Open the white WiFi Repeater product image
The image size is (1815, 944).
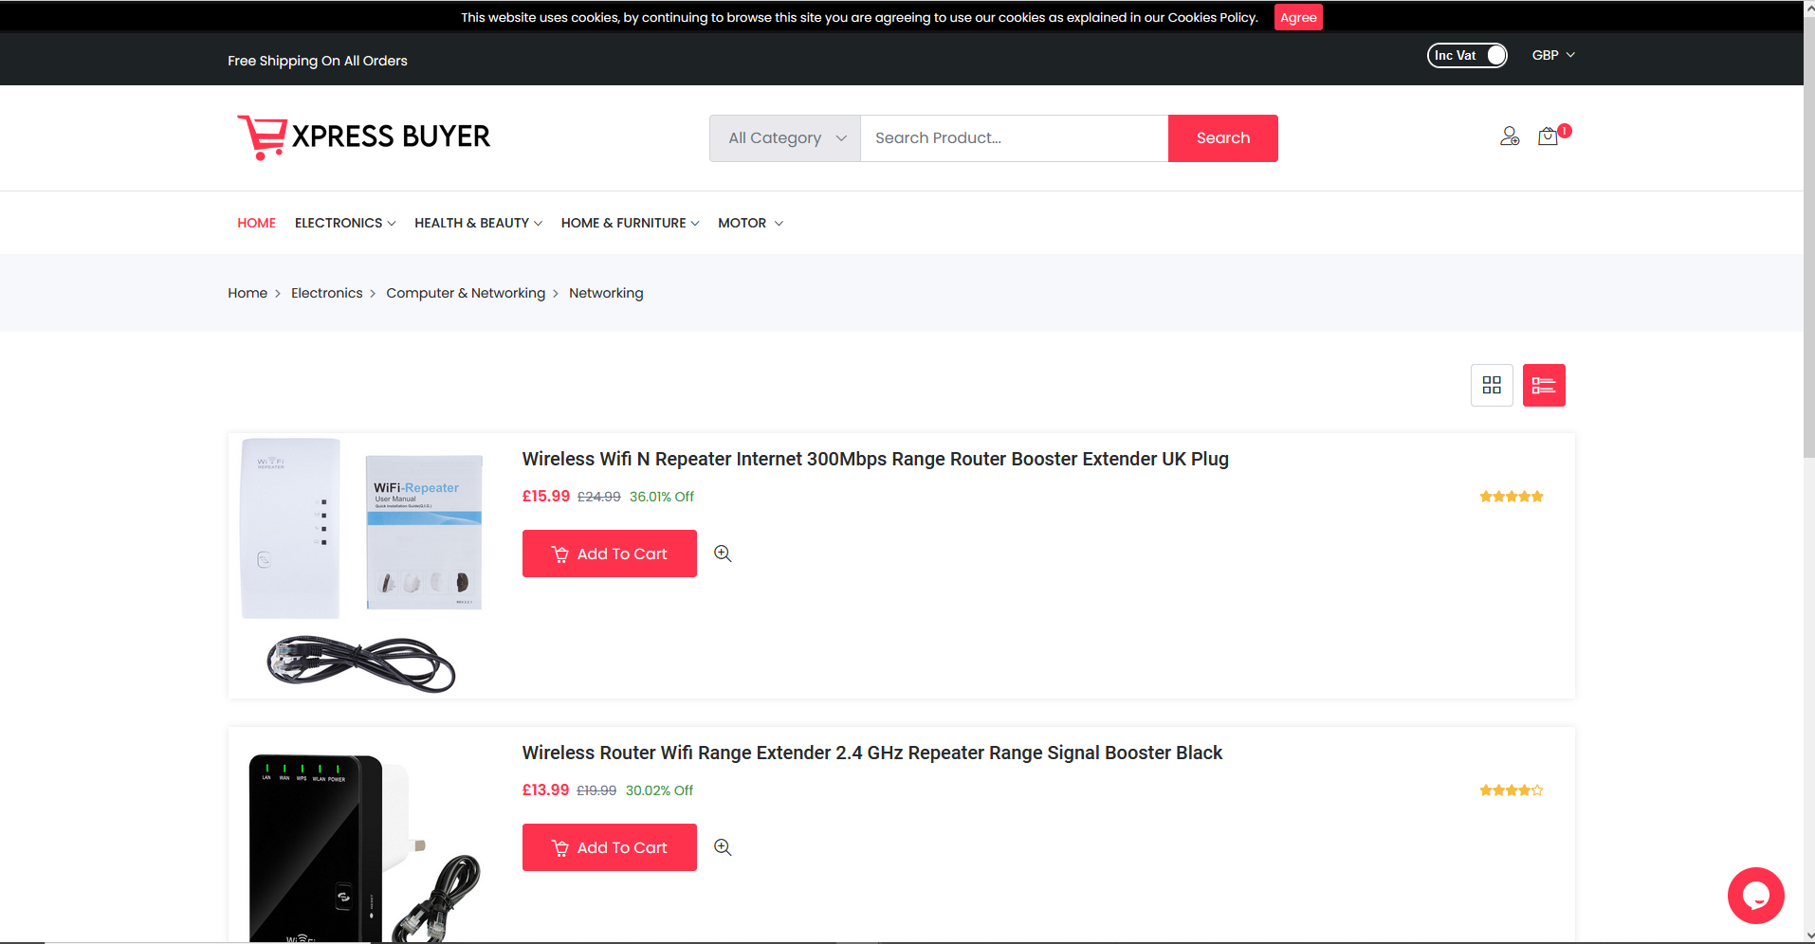pos(361,565)
